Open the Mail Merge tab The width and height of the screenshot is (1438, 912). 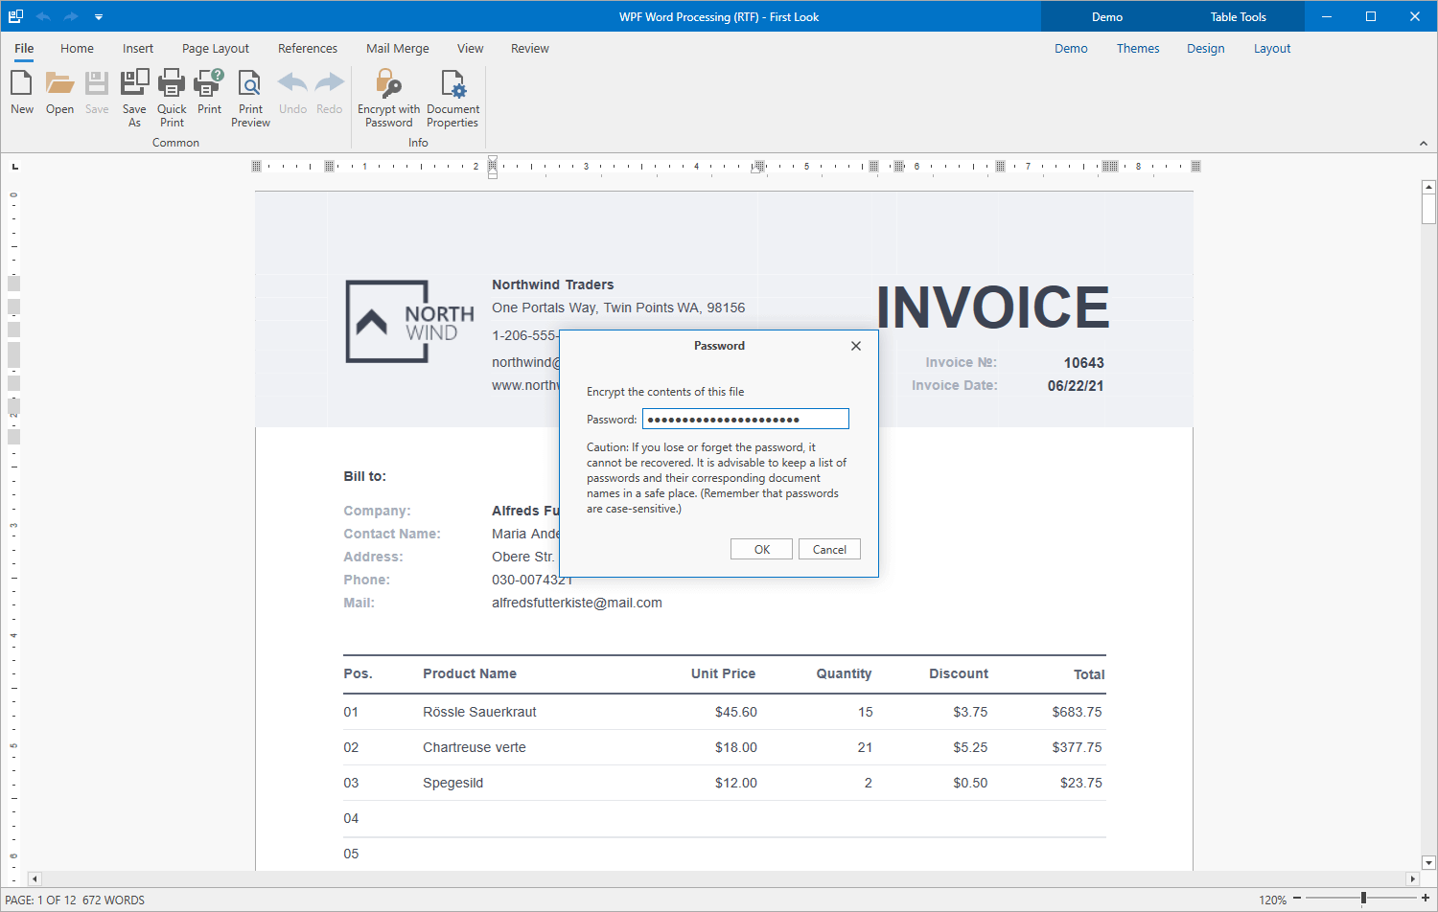pyautogui.click(x=397, y=49)
